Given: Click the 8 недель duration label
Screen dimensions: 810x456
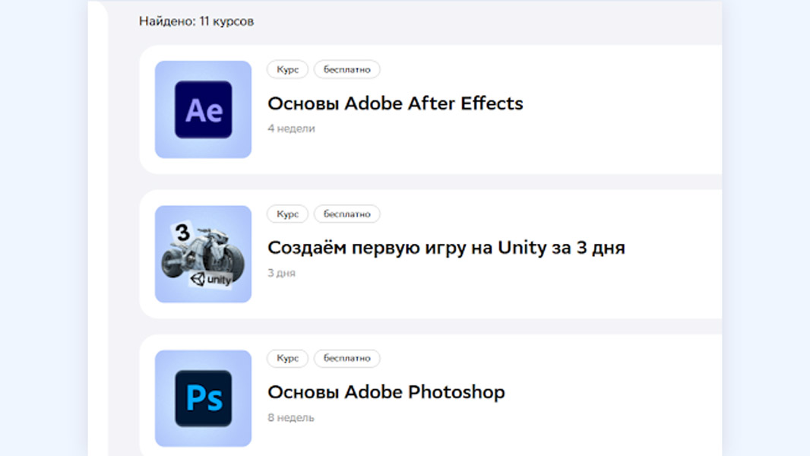Looking at the screenshot, I should click(290, 417).
